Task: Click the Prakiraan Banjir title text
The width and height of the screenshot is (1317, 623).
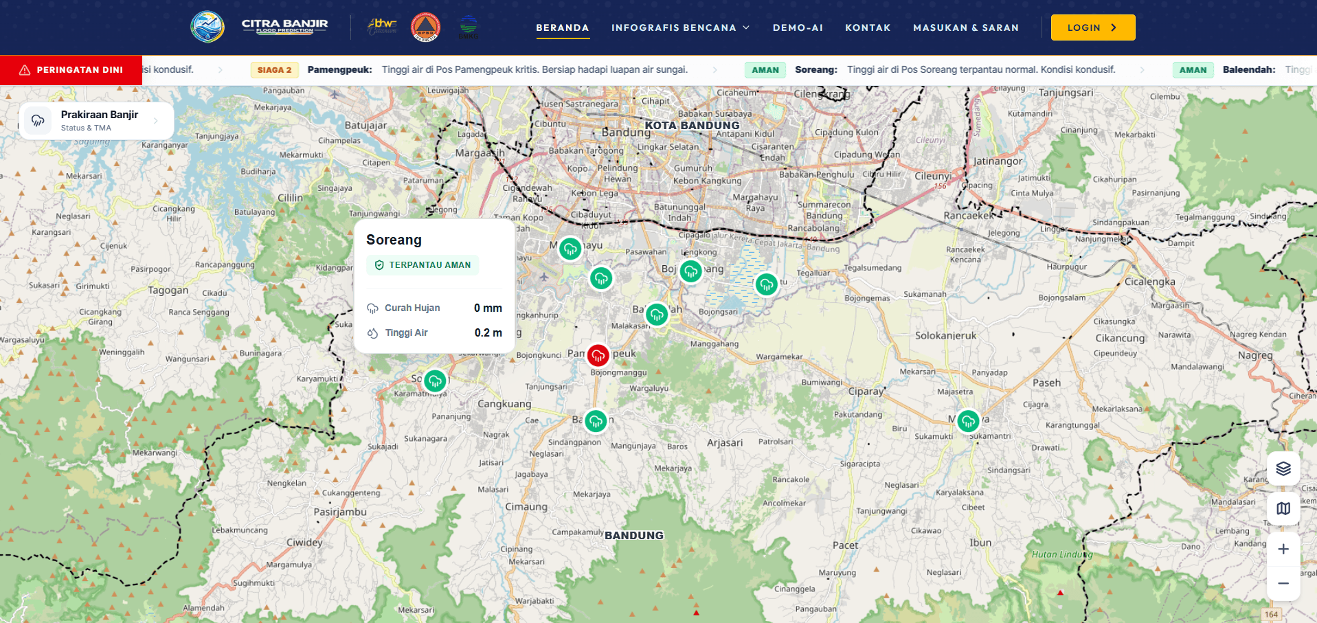Action: (100, 115)
